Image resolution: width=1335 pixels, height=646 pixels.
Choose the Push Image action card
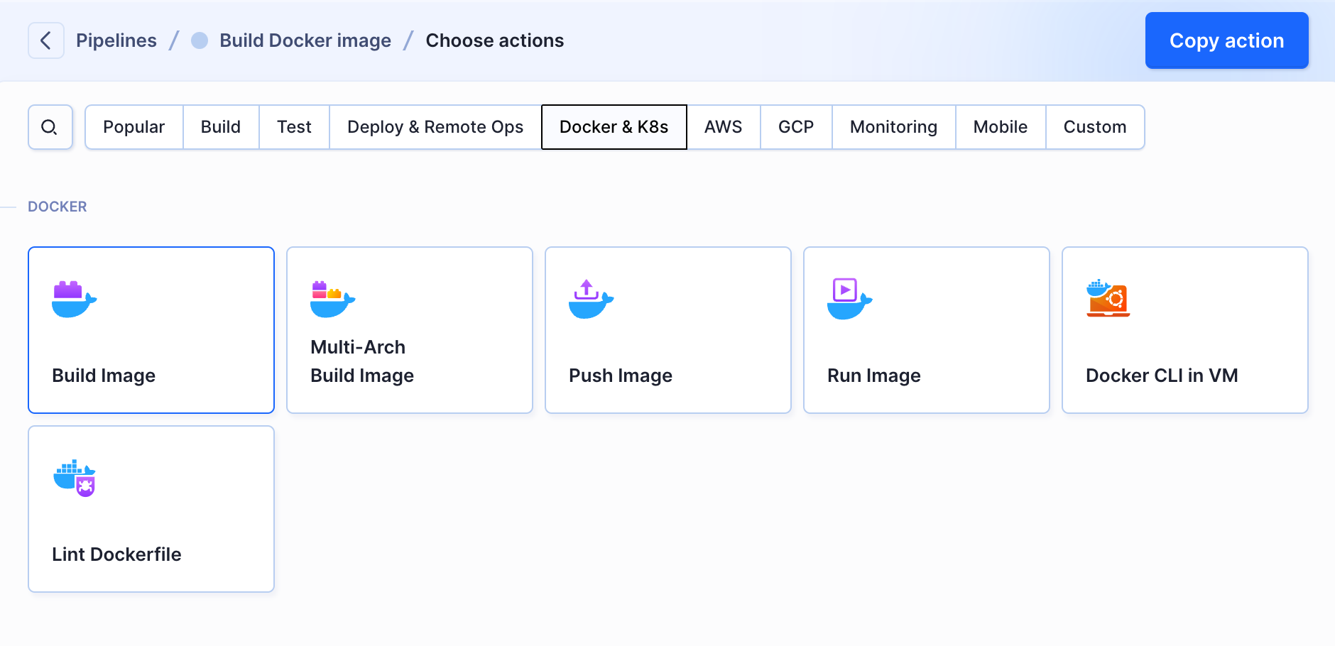[668, 330]
